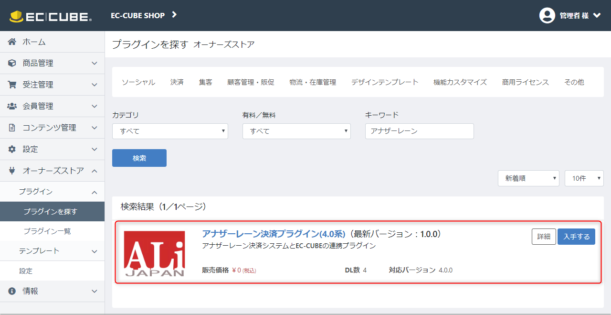Select the ソーシャル category tab
Image resolution: width=611 pixels, height=315 pixels.
pyautogui.click(x=138, y=82)
